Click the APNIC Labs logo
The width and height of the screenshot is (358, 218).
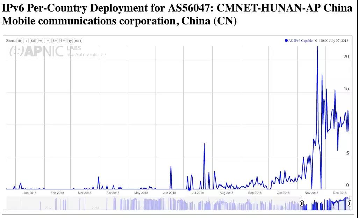[x=37, y=52]
